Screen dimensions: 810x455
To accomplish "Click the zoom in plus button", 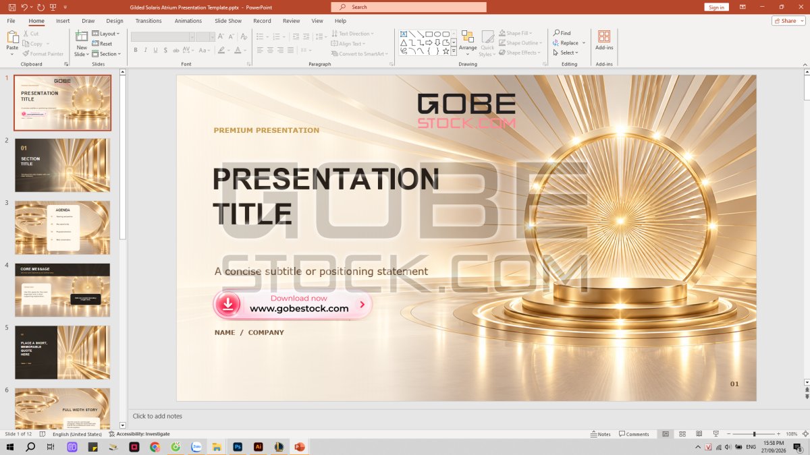I will point(780,434).
